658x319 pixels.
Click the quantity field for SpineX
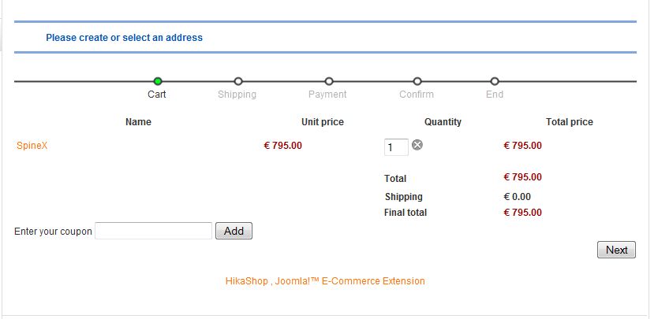(395, 147)
